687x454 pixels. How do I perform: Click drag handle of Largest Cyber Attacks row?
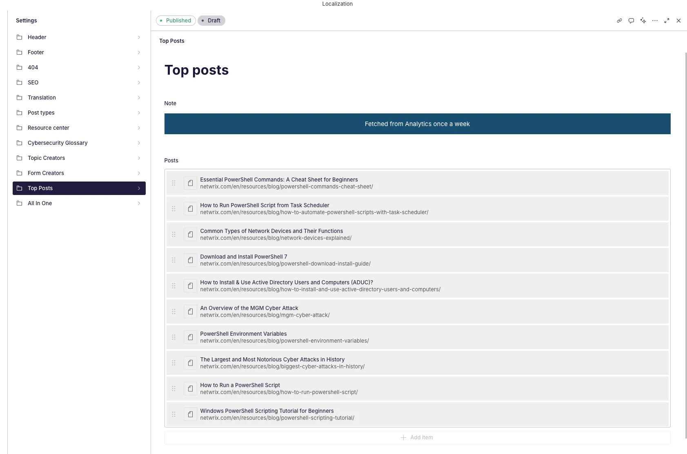(173, 363)
